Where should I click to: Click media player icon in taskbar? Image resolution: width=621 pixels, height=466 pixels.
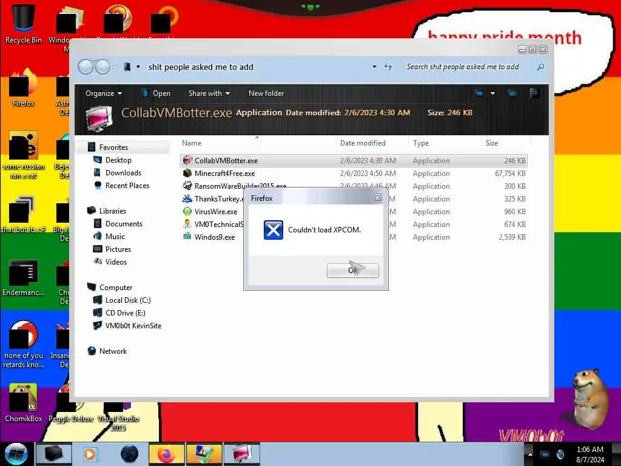[90, 454]
